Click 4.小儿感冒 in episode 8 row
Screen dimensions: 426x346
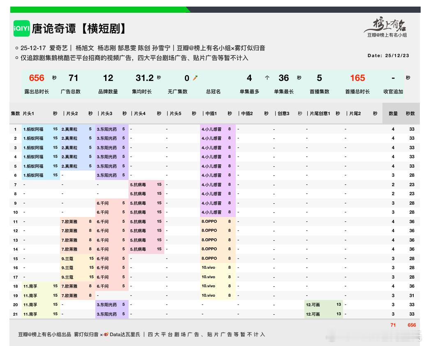[x=212, y=194]
